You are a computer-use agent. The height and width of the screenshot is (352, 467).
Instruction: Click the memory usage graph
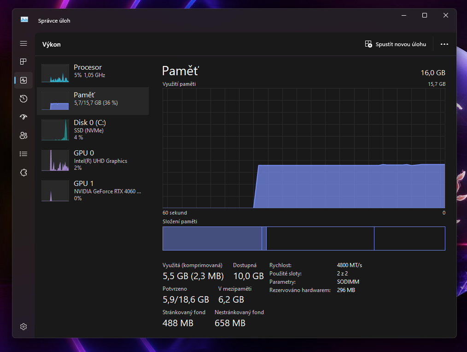[x=304, y=148]
